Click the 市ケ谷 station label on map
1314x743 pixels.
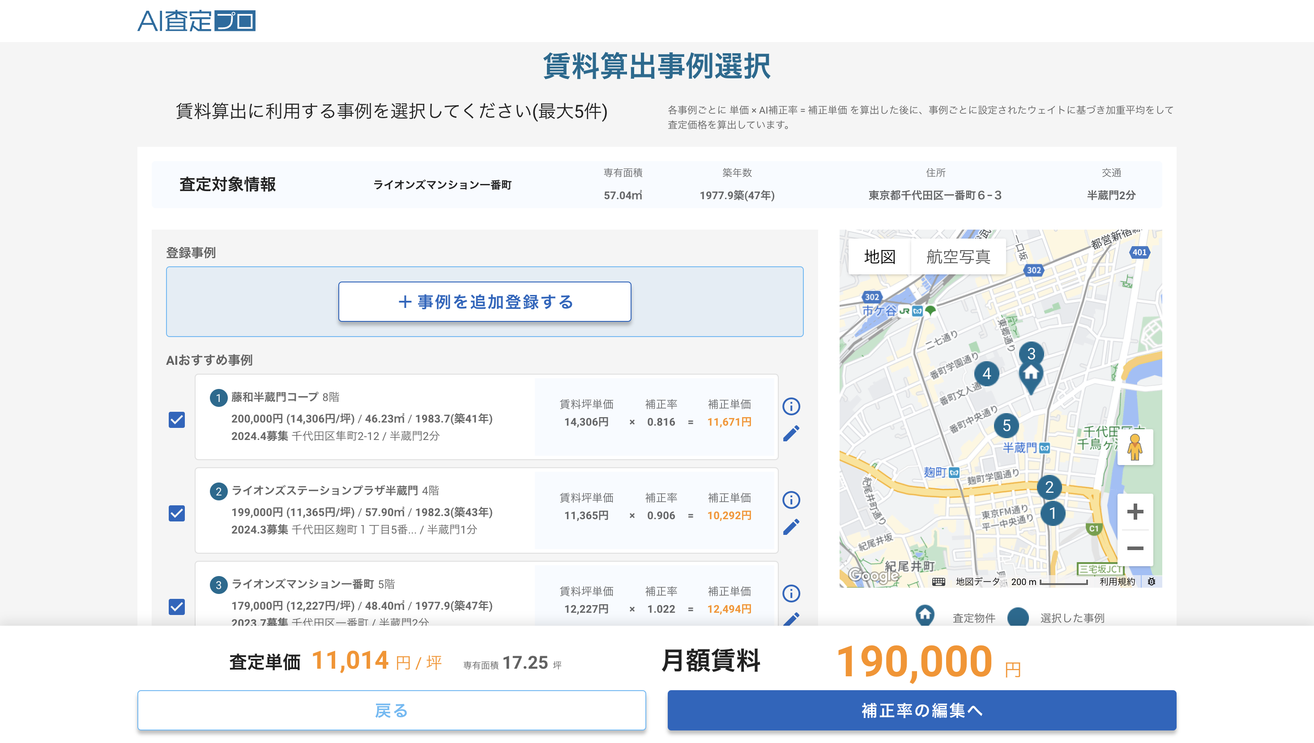879,311
